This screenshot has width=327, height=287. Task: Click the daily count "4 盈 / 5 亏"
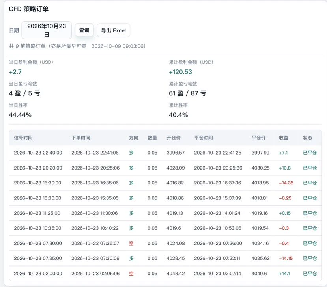pyautogui.click(x=24, y=93)
